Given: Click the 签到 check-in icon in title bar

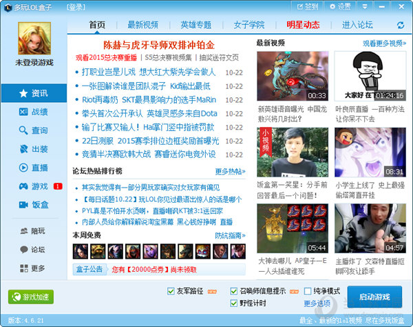Looking at the screenshot, I should (x=308, y=7).
